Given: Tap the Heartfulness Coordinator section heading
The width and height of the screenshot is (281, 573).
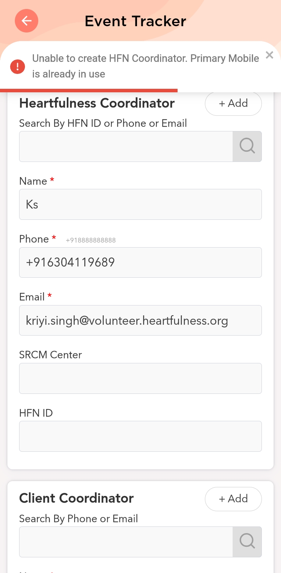Looking at the screenshot, I should click(97, 103).
